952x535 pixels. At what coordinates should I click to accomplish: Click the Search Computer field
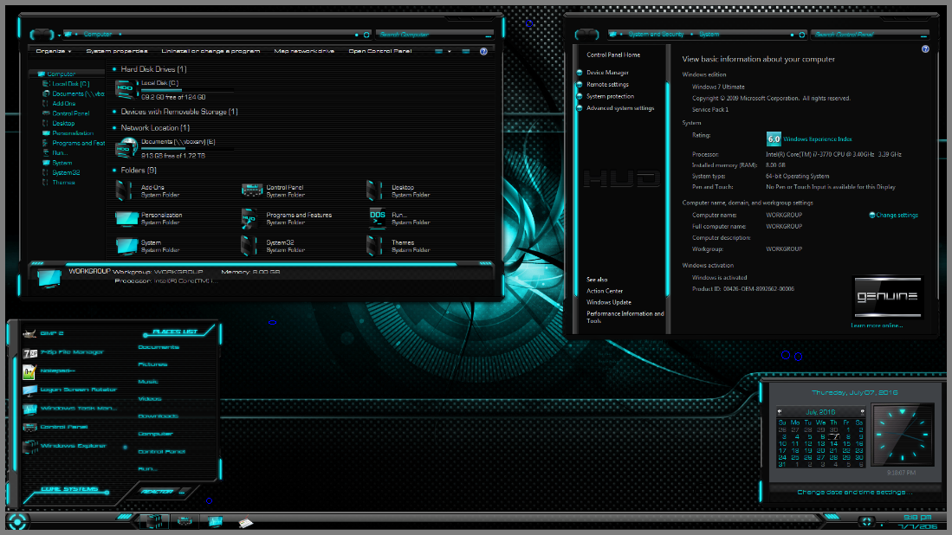433,35
